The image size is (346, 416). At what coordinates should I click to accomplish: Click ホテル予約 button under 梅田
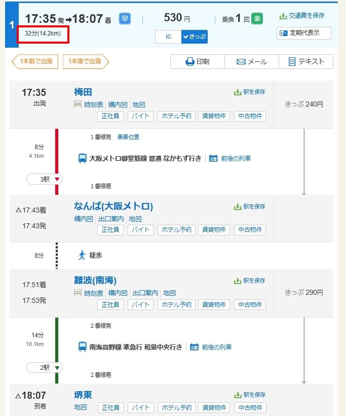pos(177,116)
